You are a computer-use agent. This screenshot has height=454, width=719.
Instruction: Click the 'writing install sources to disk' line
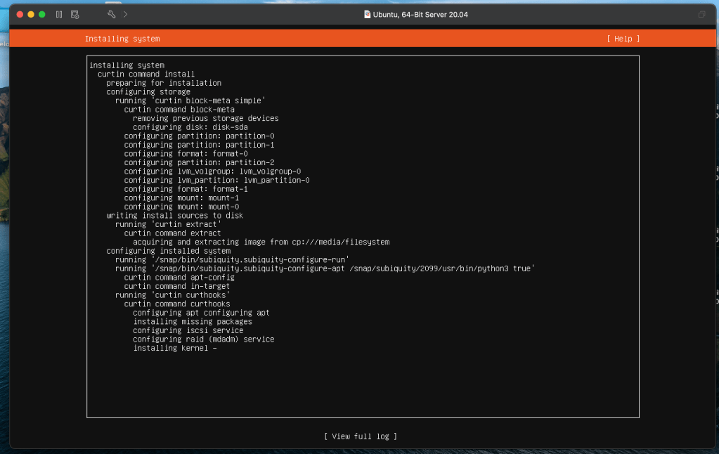coord(174,215)
